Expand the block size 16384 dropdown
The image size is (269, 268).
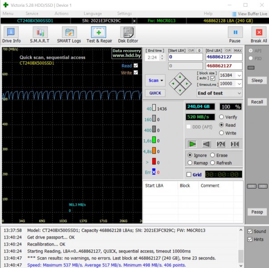point(239,75)
